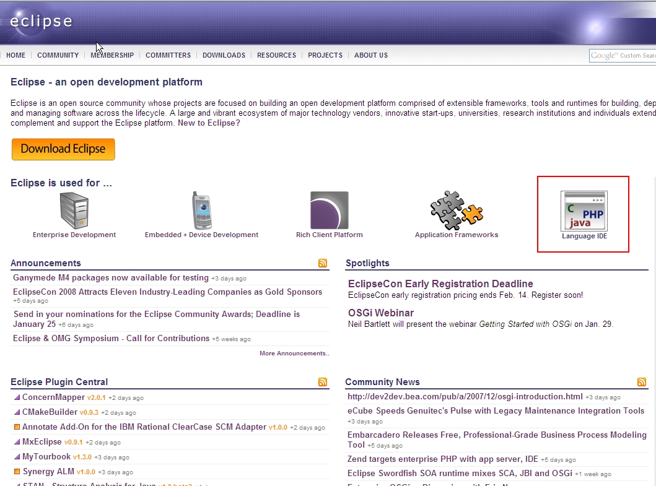Open the Eclipse Plugin Central RSS feed icon

point(323,382)
